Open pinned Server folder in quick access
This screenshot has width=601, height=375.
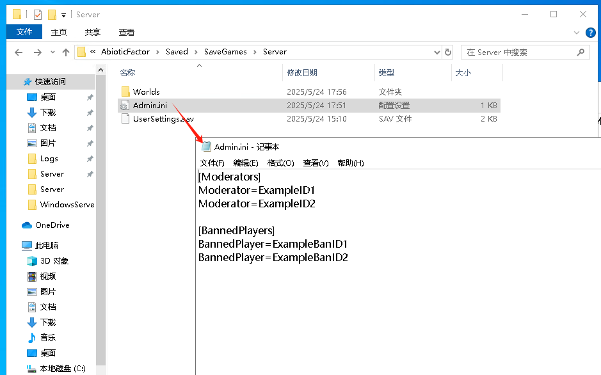tap(52, 173)
